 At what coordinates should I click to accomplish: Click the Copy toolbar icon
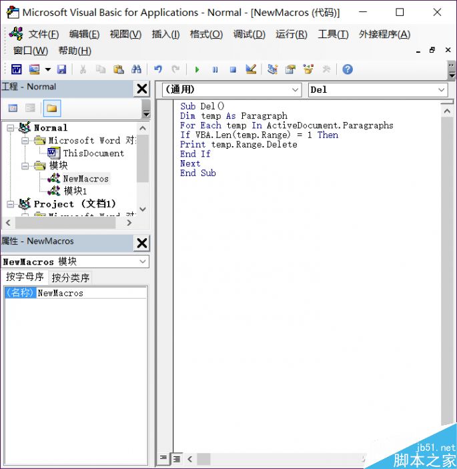tap(101, 69)
